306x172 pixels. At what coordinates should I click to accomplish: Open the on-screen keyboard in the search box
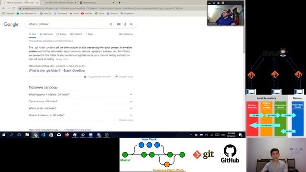[x=119, y=24]
